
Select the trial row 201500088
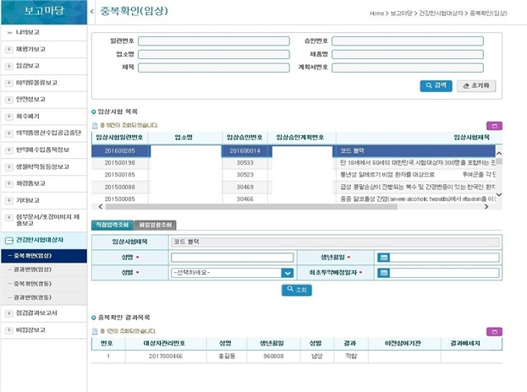(294, 187)
